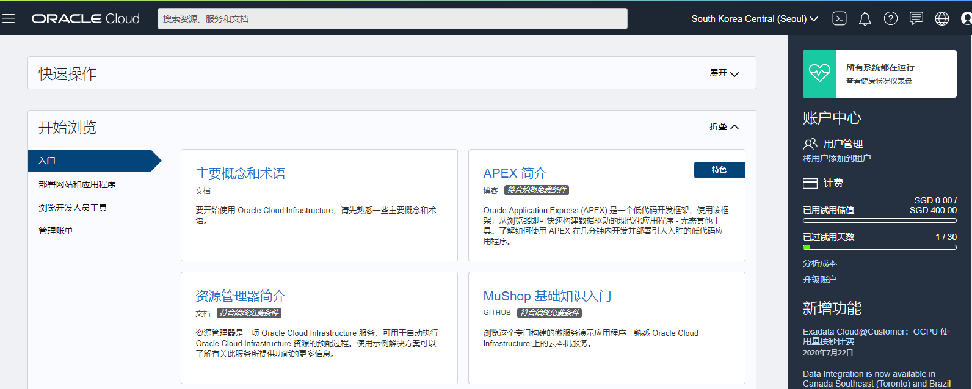This screenshot has width=972, height=389.
Task: Click the green system health heart icon
Action: (819, 74)
